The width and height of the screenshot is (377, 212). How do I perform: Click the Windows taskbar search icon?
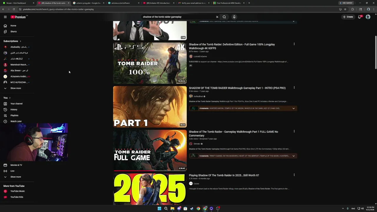point(166,208)
